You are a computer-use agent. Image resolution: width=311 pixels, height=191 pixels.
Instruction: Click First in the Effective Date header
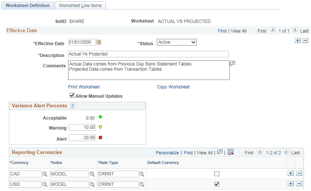(262, 31)
